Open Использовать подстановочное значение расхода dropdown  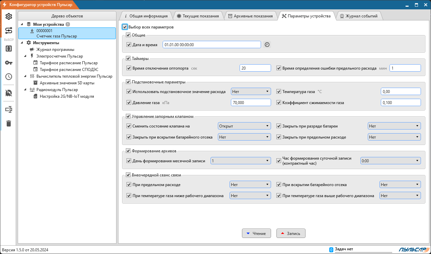coord(251,91)
